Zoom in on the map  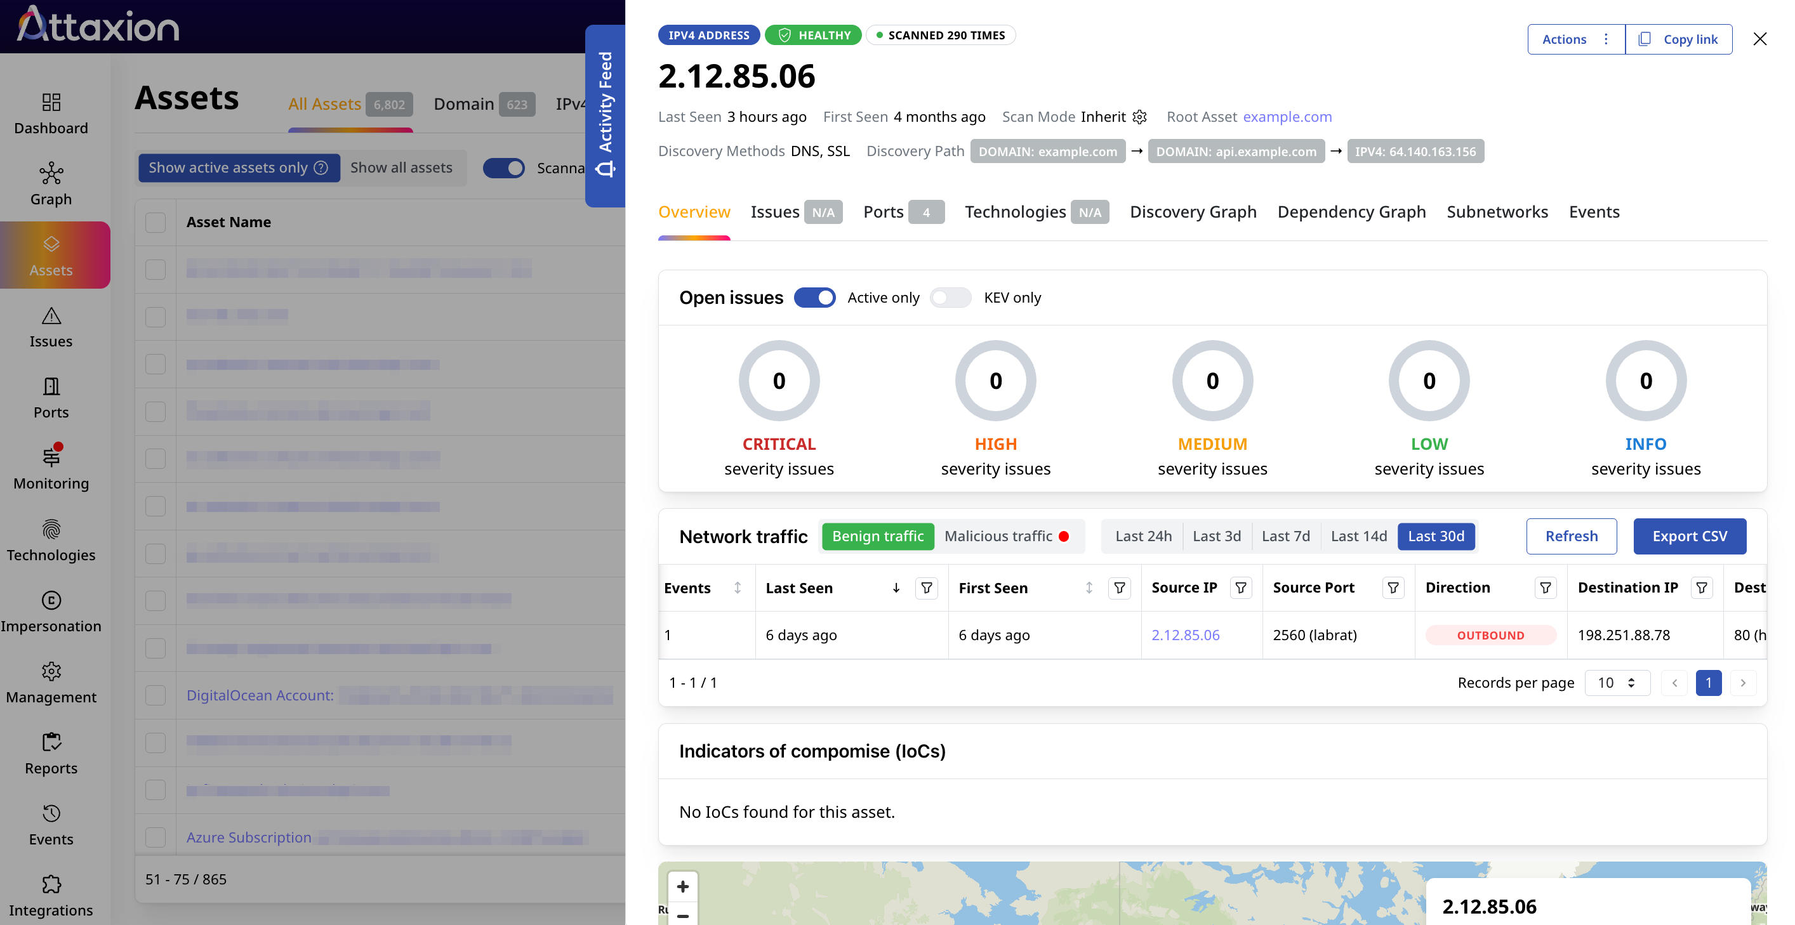pyautogui.click(x=682, y=886)
